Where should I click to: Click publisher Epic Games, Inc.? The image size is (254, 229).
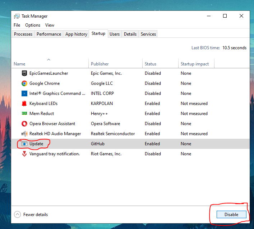[106, 73]
